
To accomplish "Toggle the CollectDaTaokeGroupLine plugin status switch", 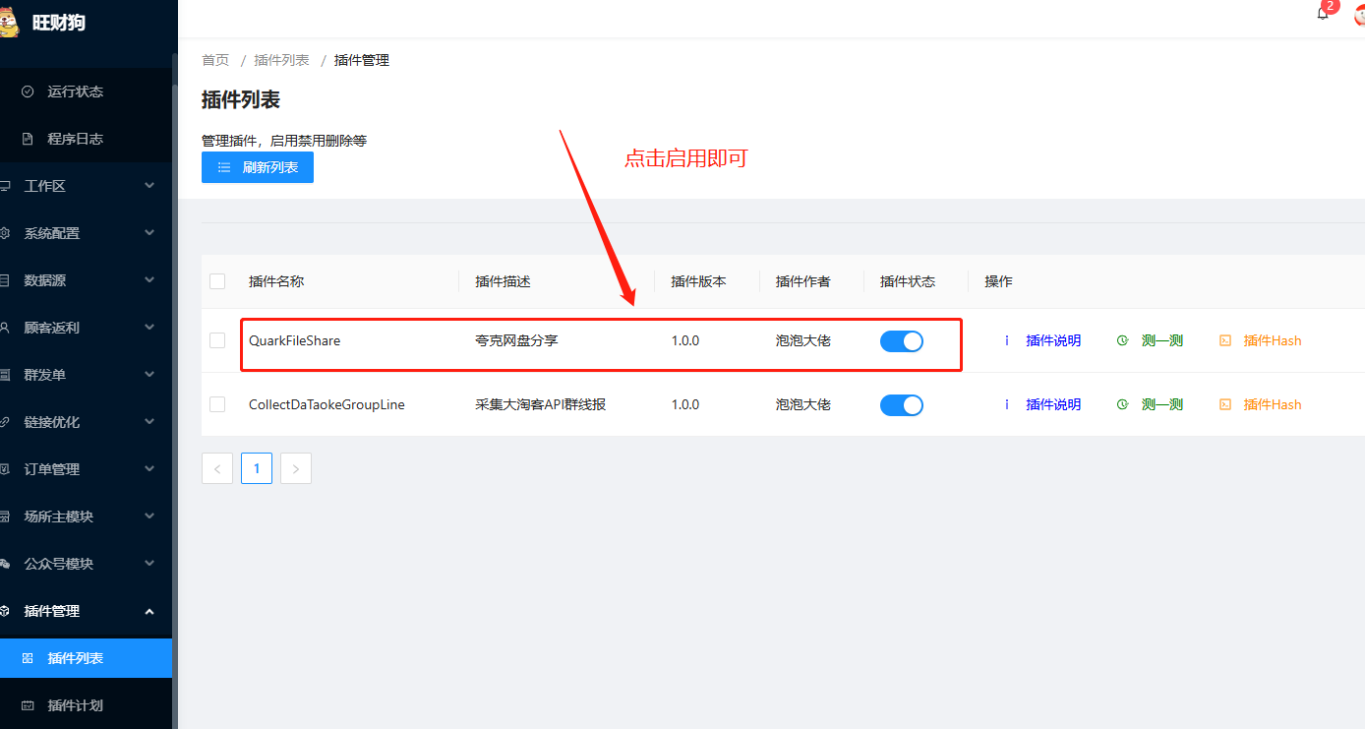I will point(901,404).
